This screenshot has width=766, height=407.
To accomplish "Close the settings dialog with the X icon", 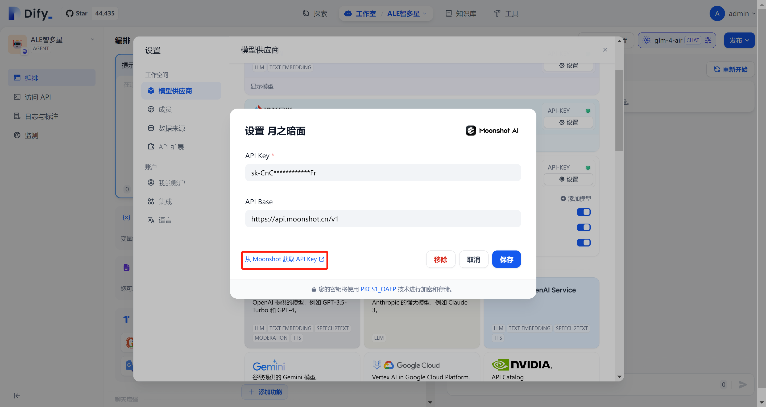I will click(x=605, y=50).
